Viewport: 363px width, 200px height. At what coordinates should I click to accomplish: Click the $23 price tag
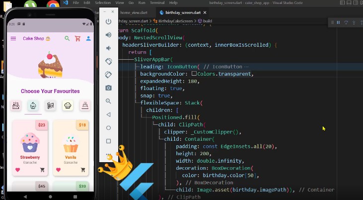[42, 125]
